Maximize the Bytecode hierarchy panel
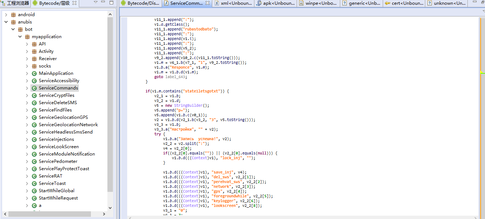 pos(111,3)
